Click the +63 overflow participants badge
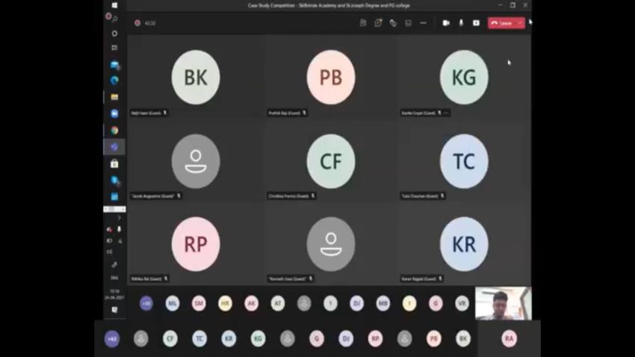 pos(112,338)
